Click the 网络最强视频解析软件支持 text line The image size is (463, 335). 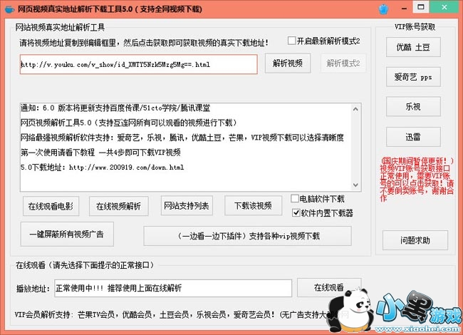[182, 138]
